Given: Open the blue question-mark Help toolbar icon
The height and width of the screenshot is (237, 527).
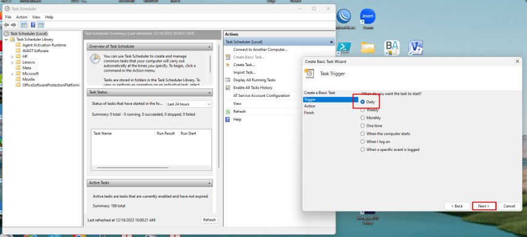Looking at the screenshot, I should pos(33,25).
